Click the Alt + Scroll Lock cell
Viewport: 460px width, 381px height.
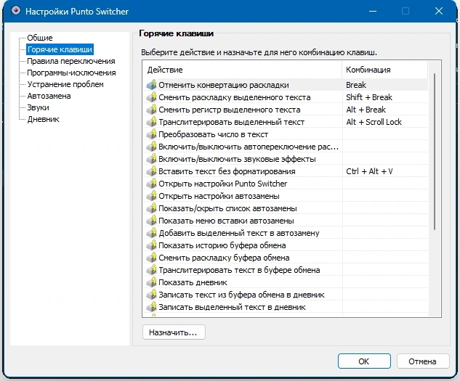click(384, 122)
